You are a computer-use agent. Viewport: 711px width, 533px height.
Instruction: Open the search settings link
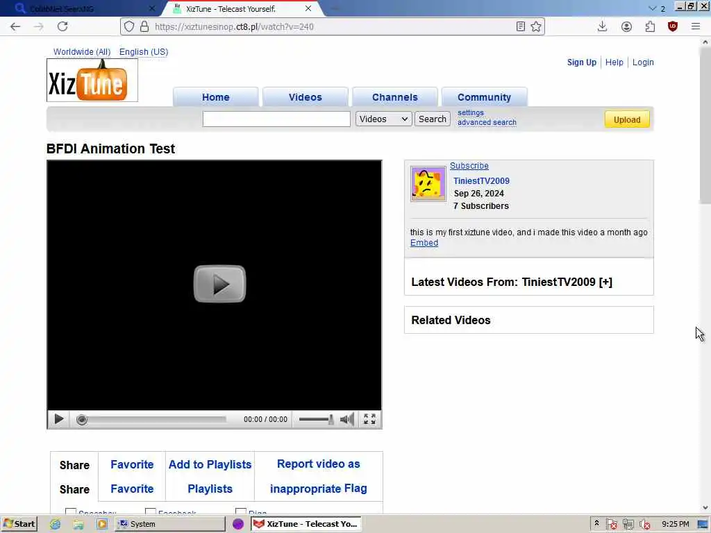(x=471, y=112)
